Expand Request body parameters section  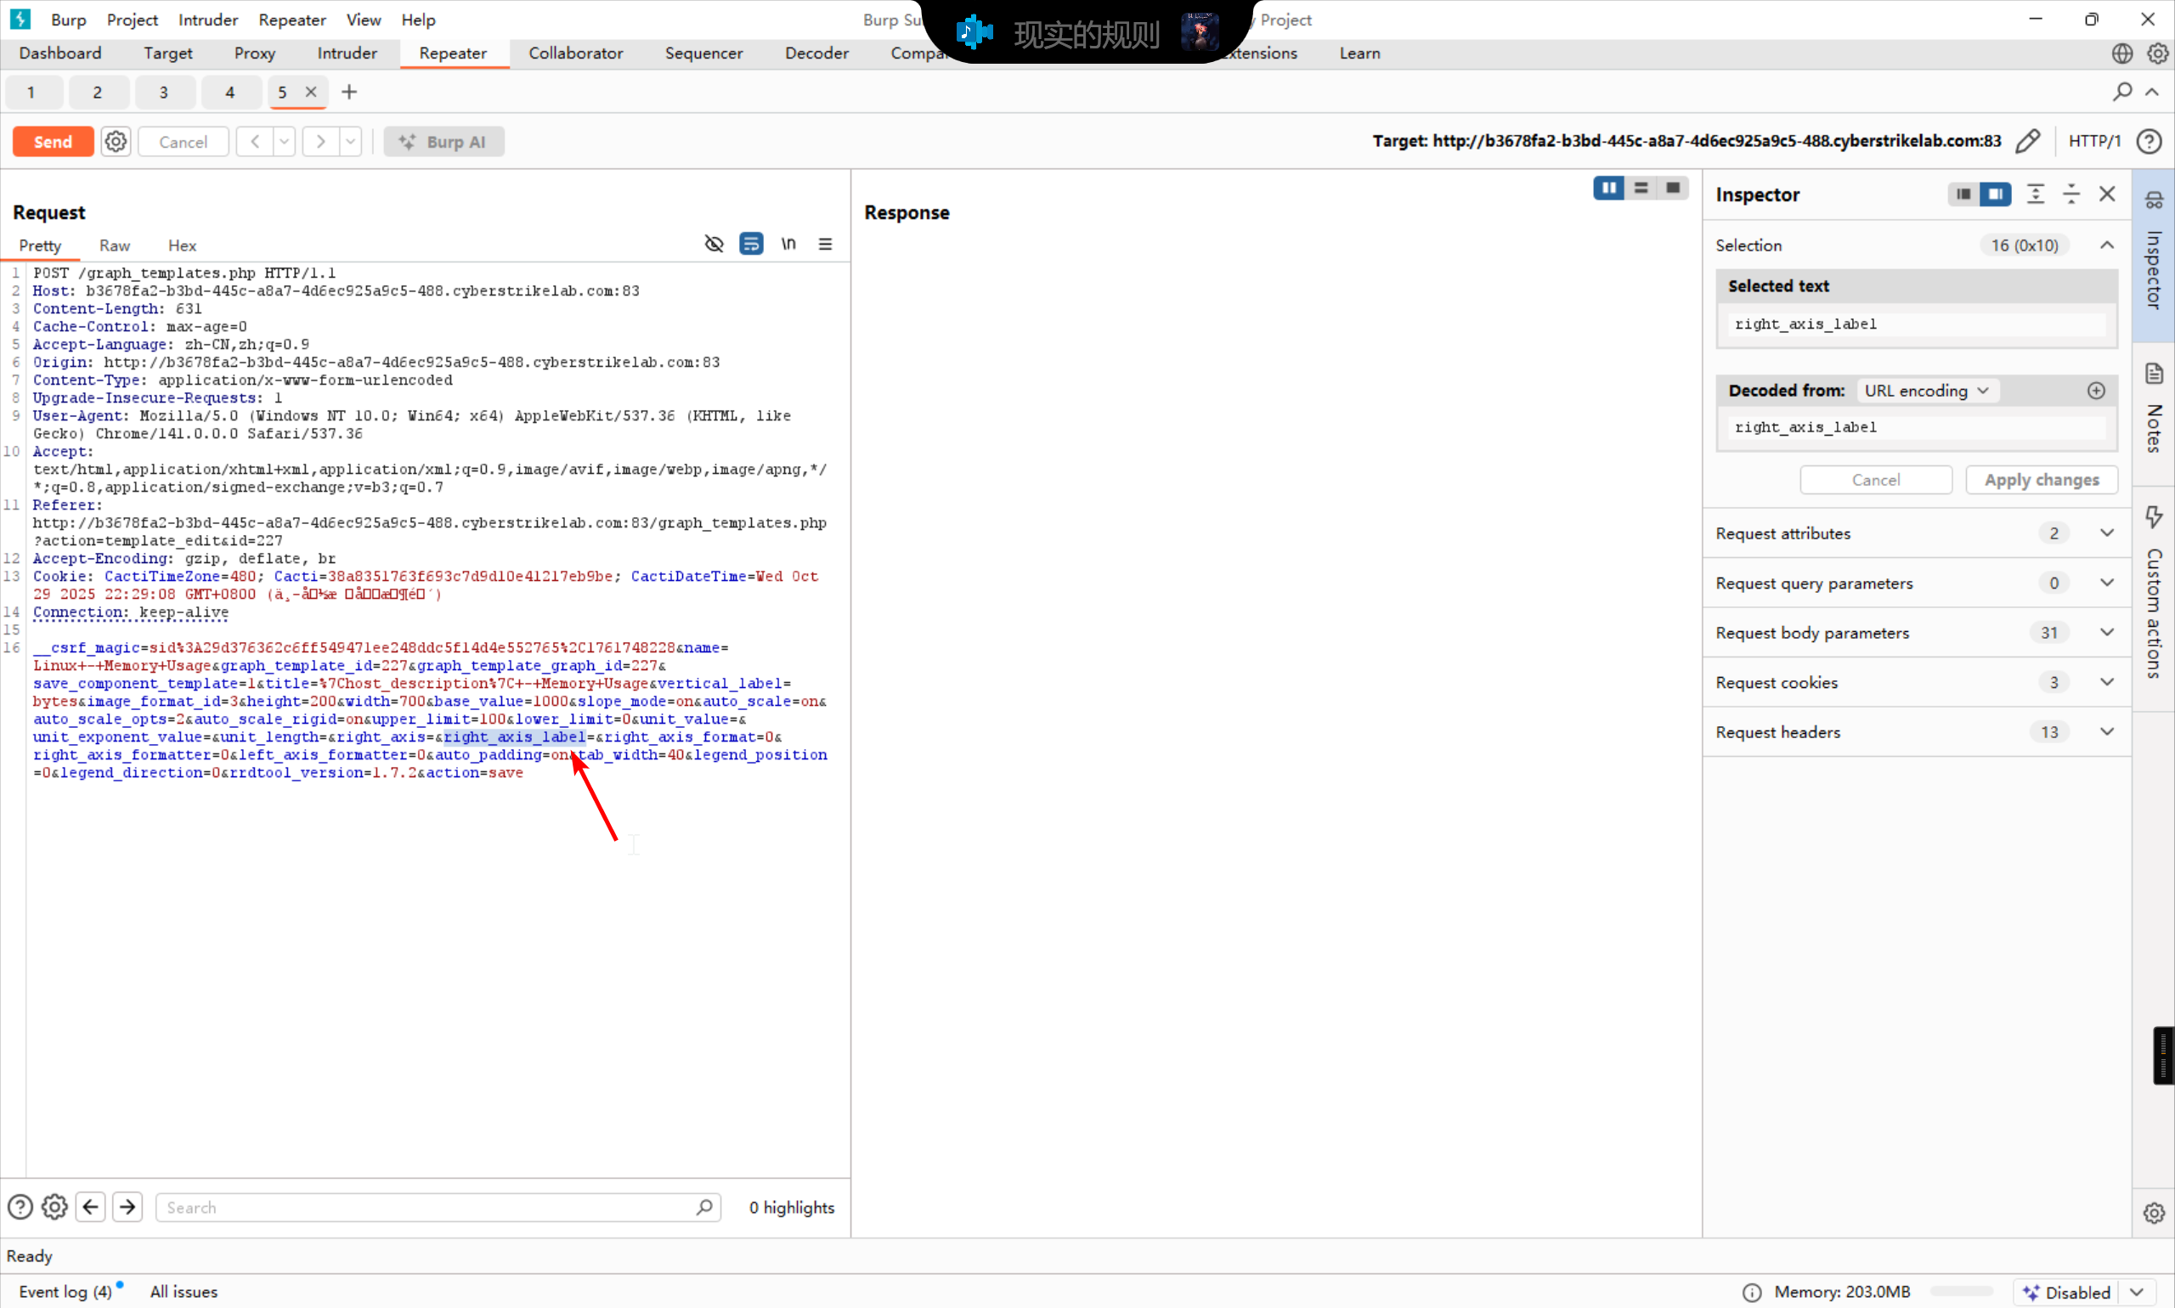tap(2106, 633)
